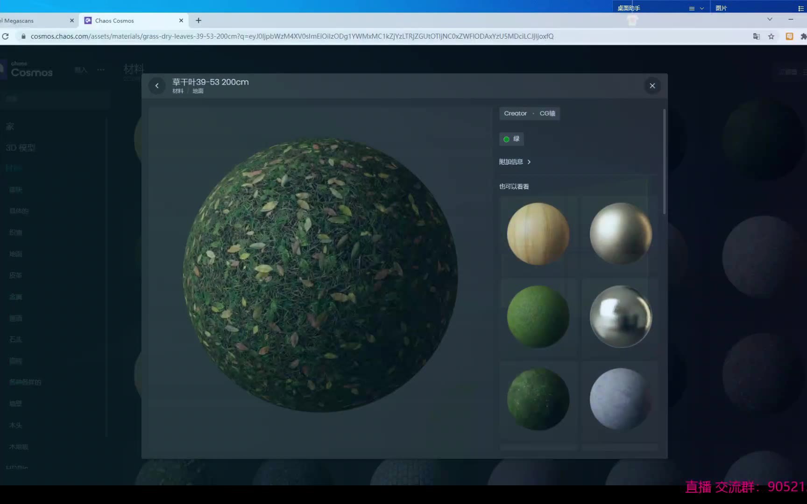Expand the 桌面助手 dropdown arrow
The image size is (807, 504).
point(701,8)
